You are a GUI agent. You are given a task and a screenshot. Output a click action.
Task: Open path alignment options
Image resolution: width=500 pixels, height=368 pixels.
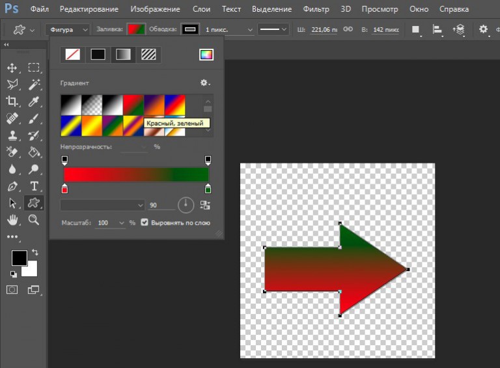click(x=437, y=29)
